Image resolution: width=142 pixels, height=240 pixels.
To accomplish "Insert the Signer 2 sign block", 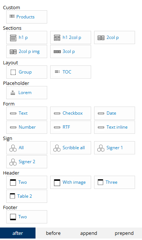I will pyautogui.click(x=27, y=162).
